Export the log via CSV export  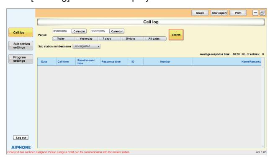219,13
